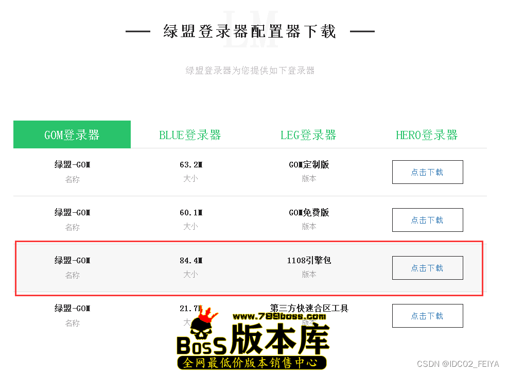
Task: Click 点击下载 for GOM定制版
Action: coord(427,172)
